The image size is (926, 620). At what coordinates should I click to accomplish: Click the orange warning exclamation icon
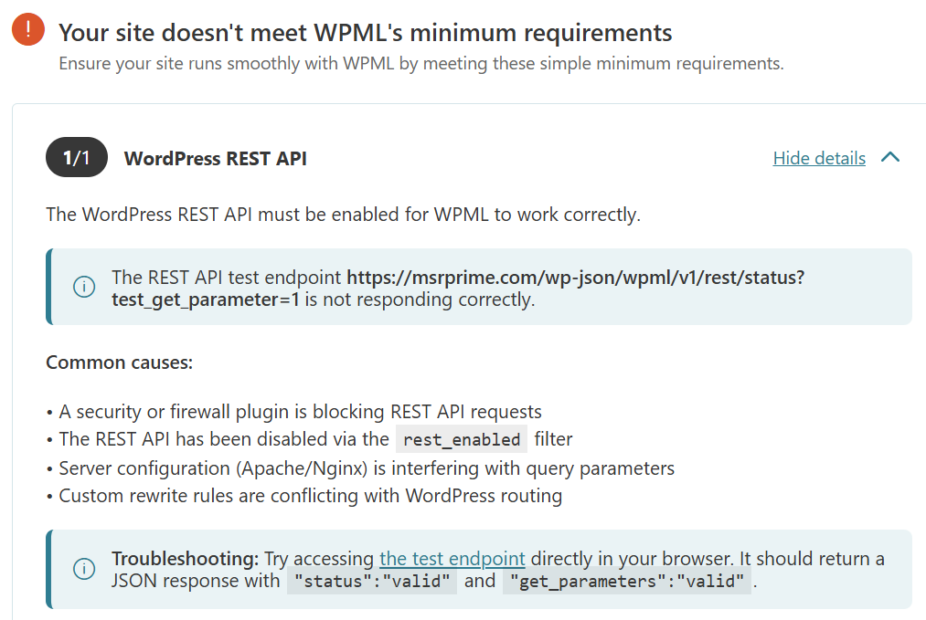point(27,29)
